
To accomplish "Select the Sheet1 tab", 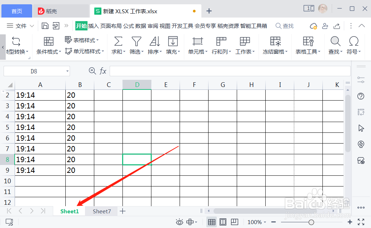I will tap(70, 211).
